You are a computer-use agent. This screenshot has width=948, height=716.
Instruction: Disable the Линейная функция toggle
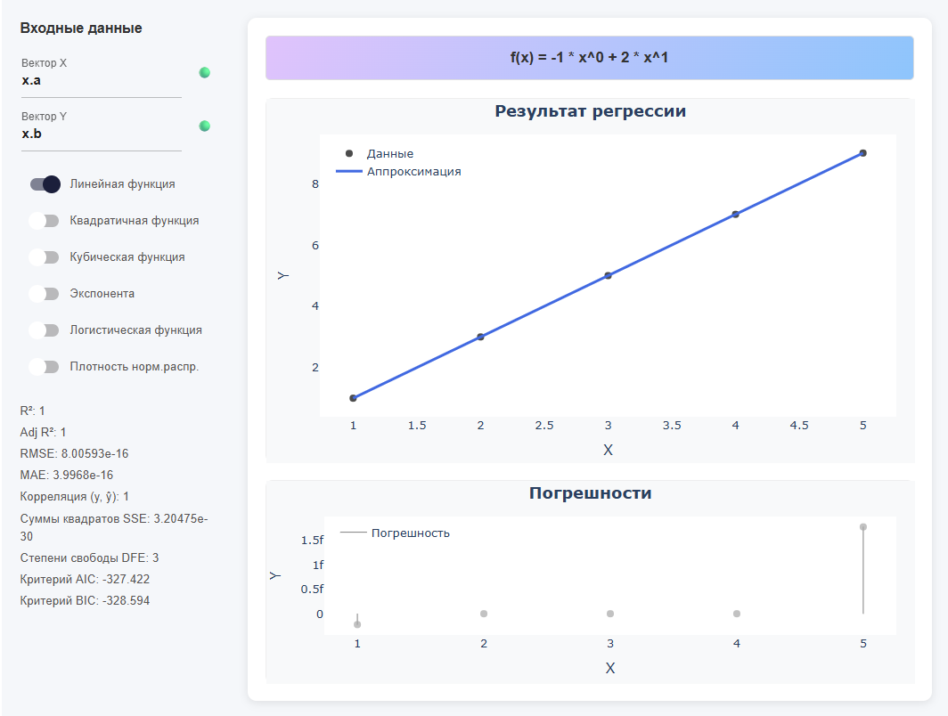point(45,184)
